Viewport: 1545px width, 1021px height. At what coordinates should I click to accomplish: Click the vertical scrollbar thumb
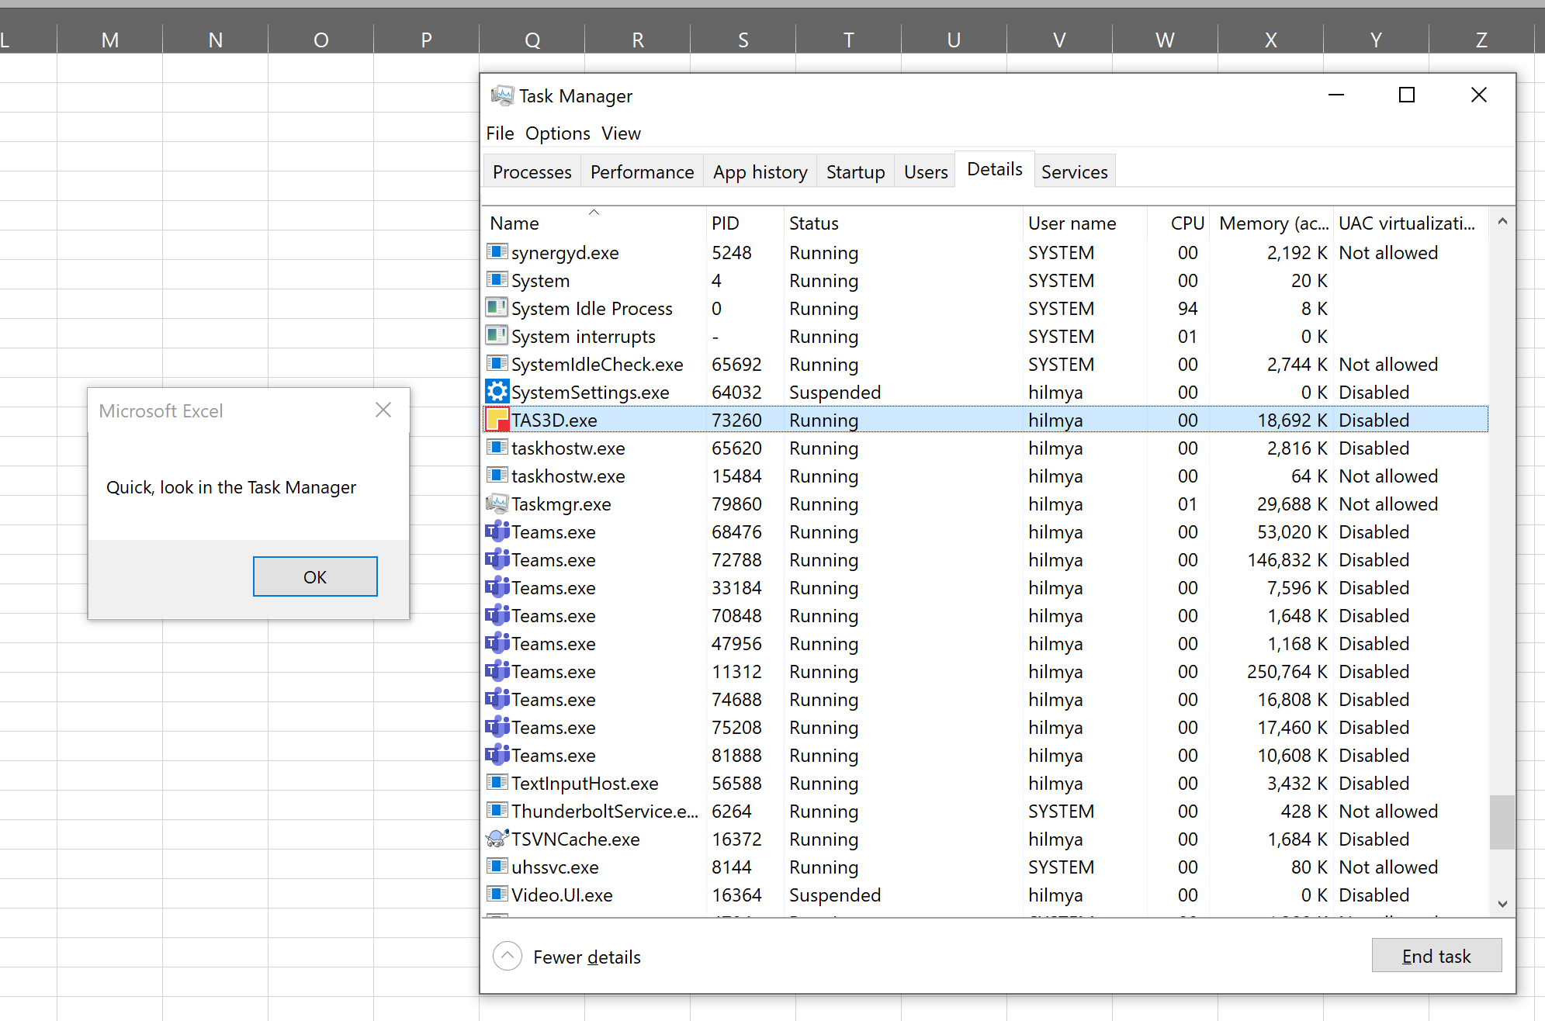click(1502, 822)
